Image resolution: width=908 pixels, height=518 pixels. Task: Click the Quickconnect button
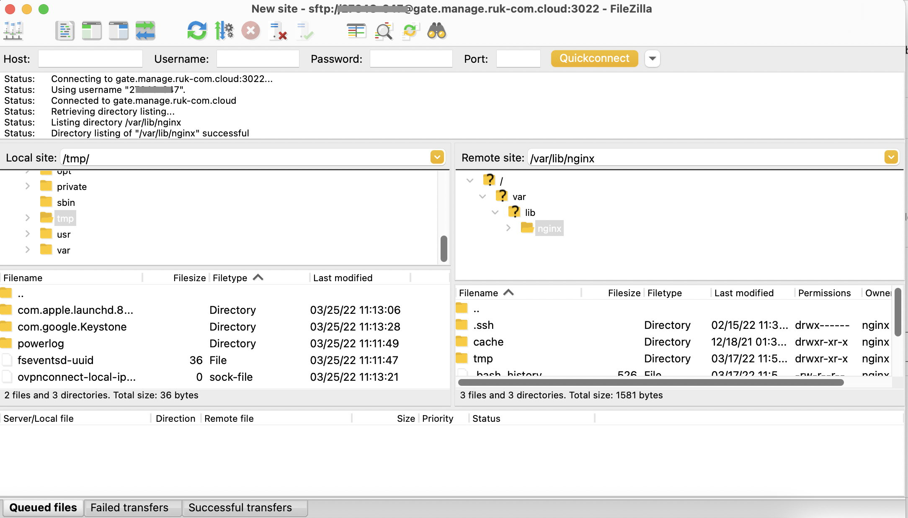coord(595,59)
